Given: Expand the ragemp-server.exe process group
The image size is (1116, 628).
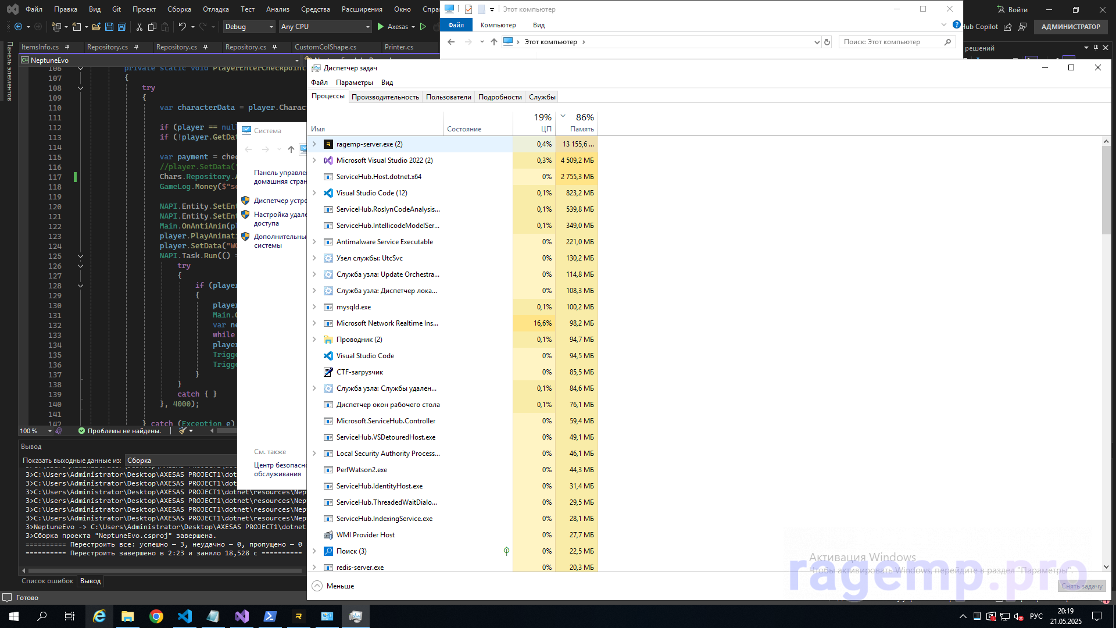Looking at the screenshot, I should click(314, 144).
